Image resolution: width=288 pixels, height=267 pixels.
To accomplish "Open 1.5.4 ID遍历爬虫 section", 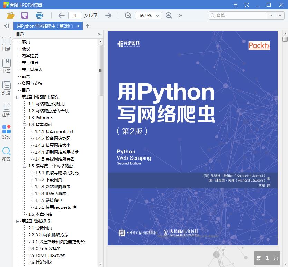I will point(51,194).
